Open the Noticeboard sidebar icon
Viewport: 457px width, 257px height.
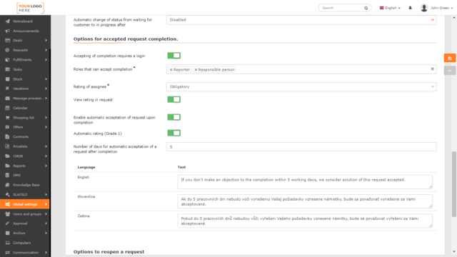tap(8, 21)
